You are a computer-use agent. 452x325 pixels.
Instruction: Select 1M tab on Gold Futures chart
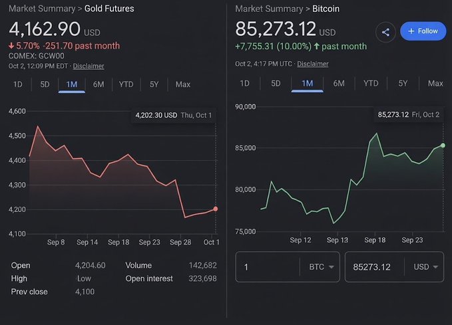[72, 84]
